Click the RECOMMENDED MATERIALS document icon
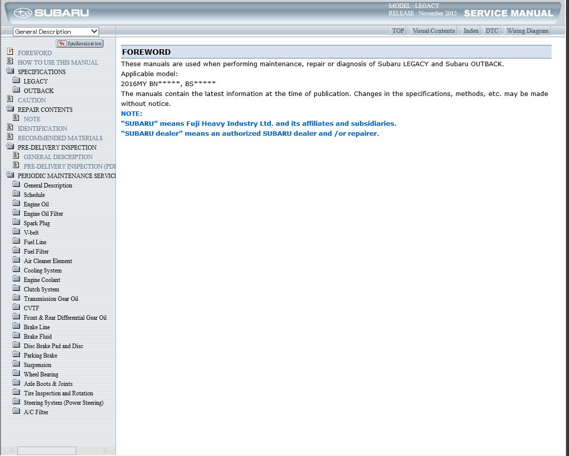The width and height of the screenshot is (569, 456). tap(10, 136)
